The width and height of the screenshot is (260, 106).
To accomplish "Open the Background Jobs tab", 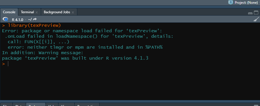I will point(57,12).
